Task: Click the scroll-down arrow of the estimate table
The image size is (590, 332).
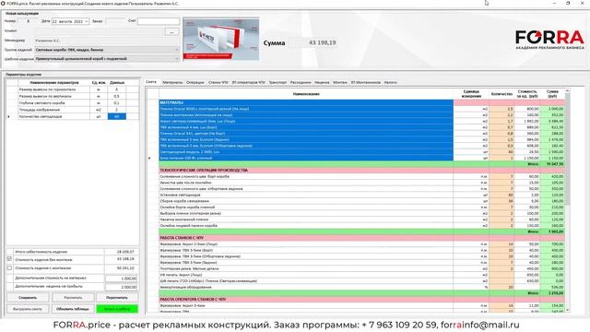Action: [x=568, y=310]
